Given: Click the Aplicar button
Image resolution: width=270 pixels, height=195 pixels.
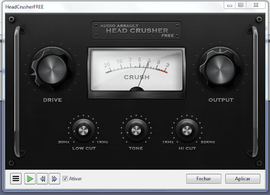Looking at the screenshot, I should click(x=243, y=179).
